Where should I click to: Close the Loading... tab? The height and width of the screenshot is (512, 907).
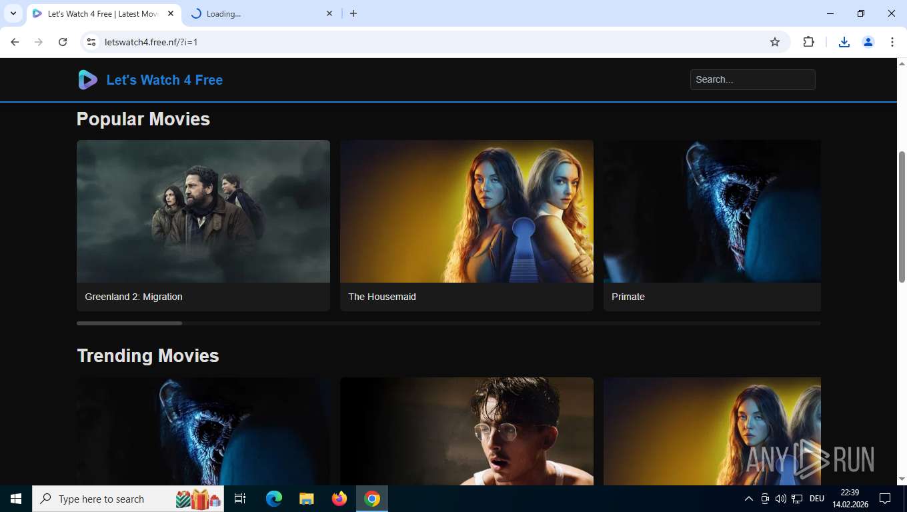[x=329, y=13]
